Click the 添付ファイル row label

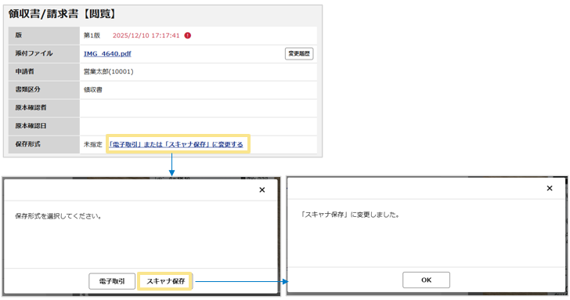click(x=34, y=53)
